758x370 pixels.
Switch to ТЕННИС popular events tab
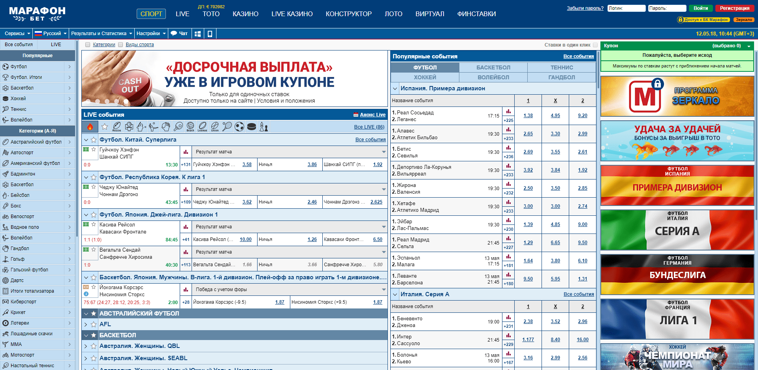(562, 67)
